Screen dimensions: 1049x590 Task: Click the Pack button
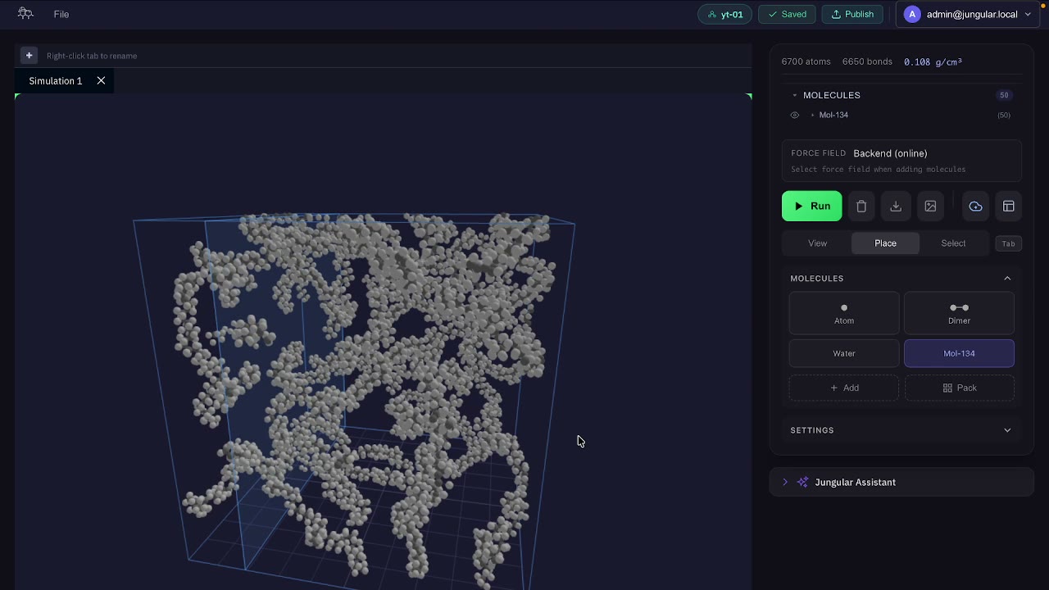click(959, 388)
